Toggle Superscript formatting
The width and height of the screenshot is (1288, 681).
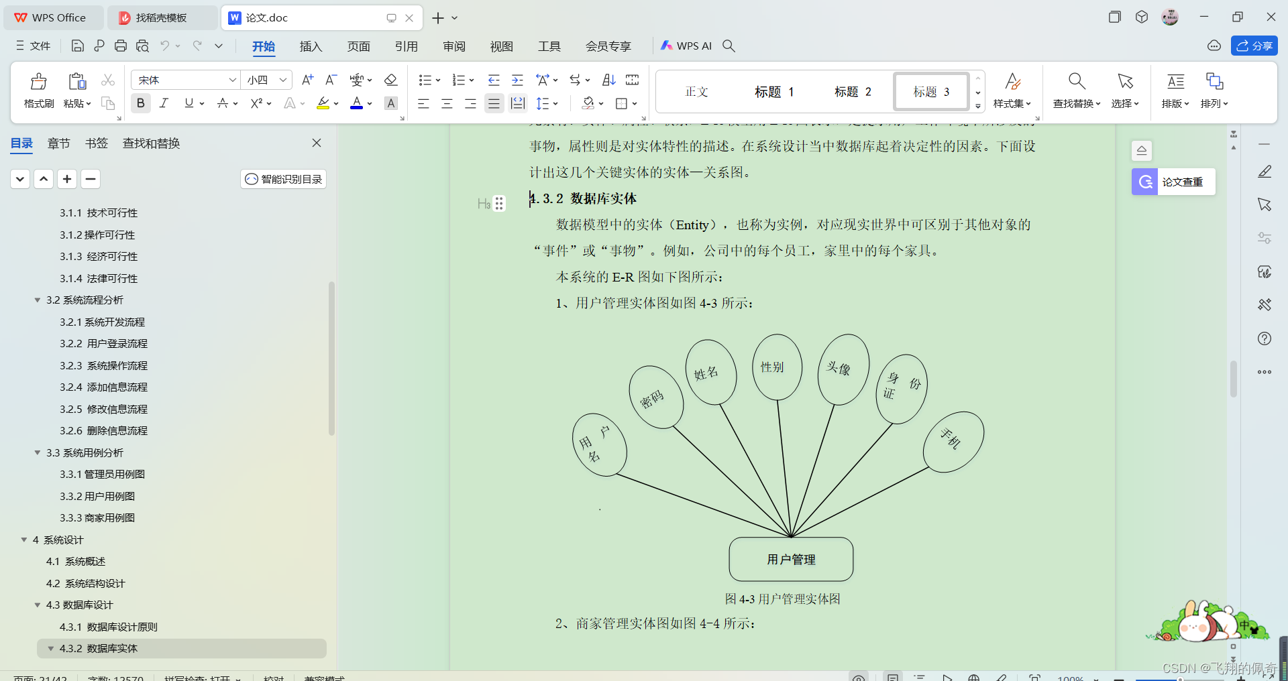[256, 103]
